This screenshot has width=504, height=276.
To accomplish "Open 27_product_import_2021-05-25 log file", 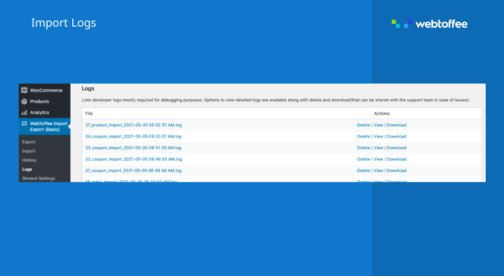I will [x=133, y=125].
